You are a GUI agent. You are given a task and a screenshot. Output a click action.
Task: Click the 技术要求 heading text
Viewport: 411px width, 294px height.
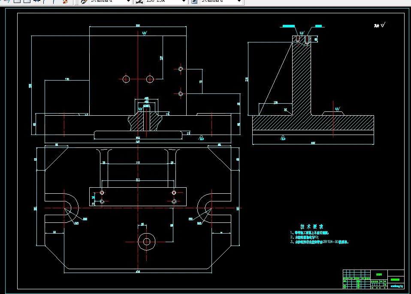pos(311,227)
